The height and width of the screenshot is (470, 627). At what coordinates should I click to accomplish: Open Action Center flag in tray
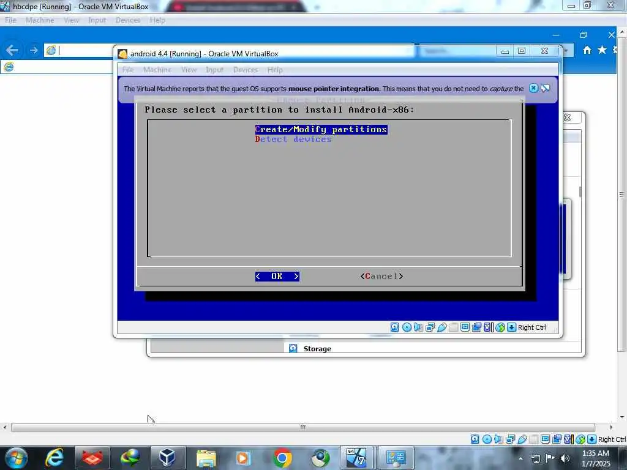coord(550,458)
